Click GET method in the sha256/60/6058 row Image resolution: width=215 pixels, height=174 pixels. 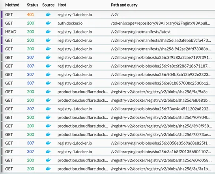9,160
